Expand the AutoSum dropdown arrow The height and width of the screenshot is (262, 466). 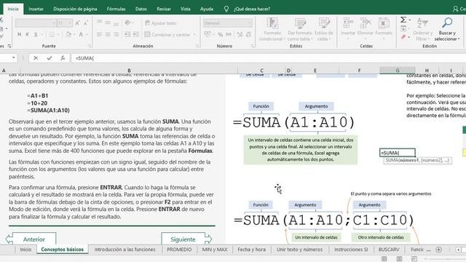[x=409, y=20]
